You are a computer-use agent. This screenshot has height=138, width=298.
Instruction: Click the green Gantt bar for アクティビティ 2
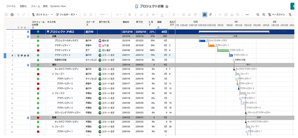pos(223,50)
